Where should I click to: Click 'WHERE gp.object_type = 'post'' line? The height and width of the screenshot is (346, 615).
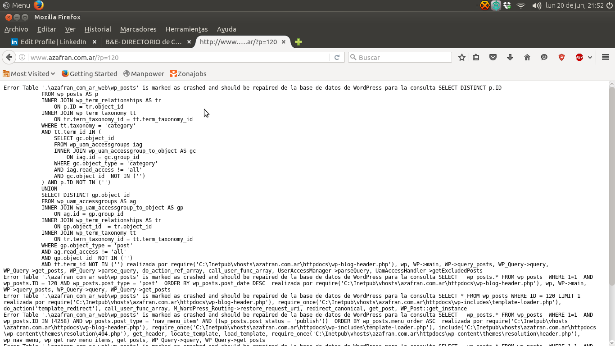87,246
